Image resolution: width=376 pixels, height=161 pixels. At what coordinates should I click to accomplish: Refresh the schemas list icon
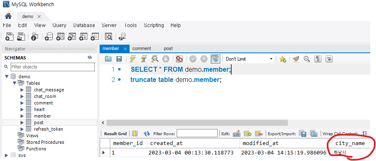90,57
